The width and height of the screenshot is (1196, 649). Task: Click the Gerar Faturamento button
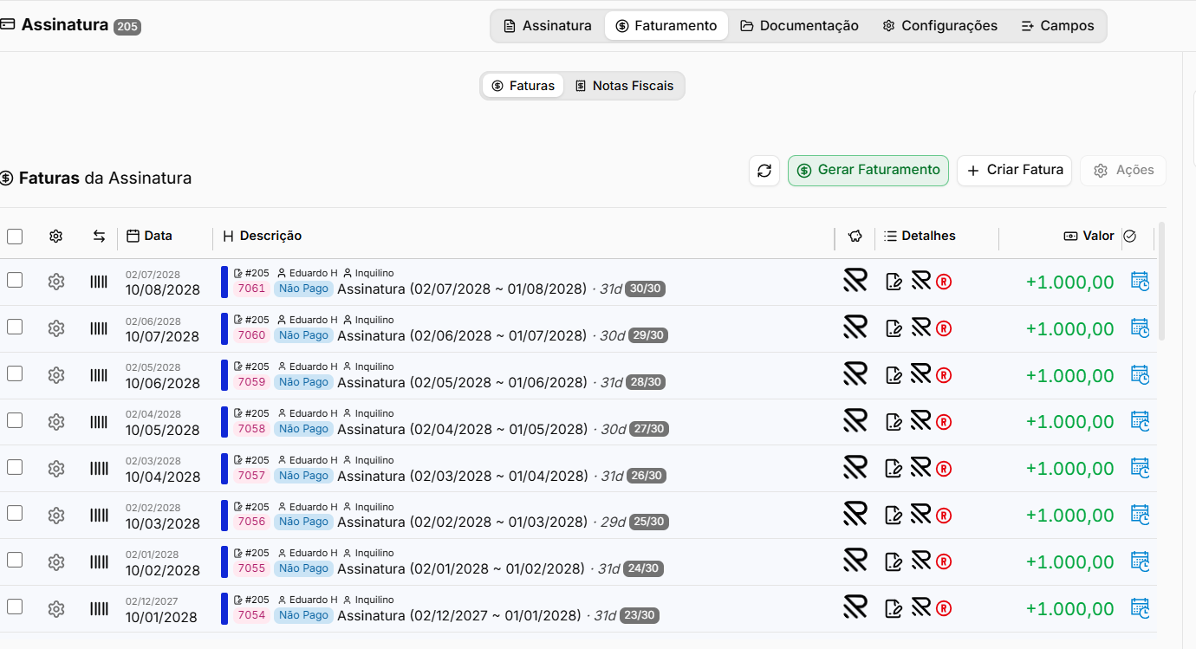[868, 171]
